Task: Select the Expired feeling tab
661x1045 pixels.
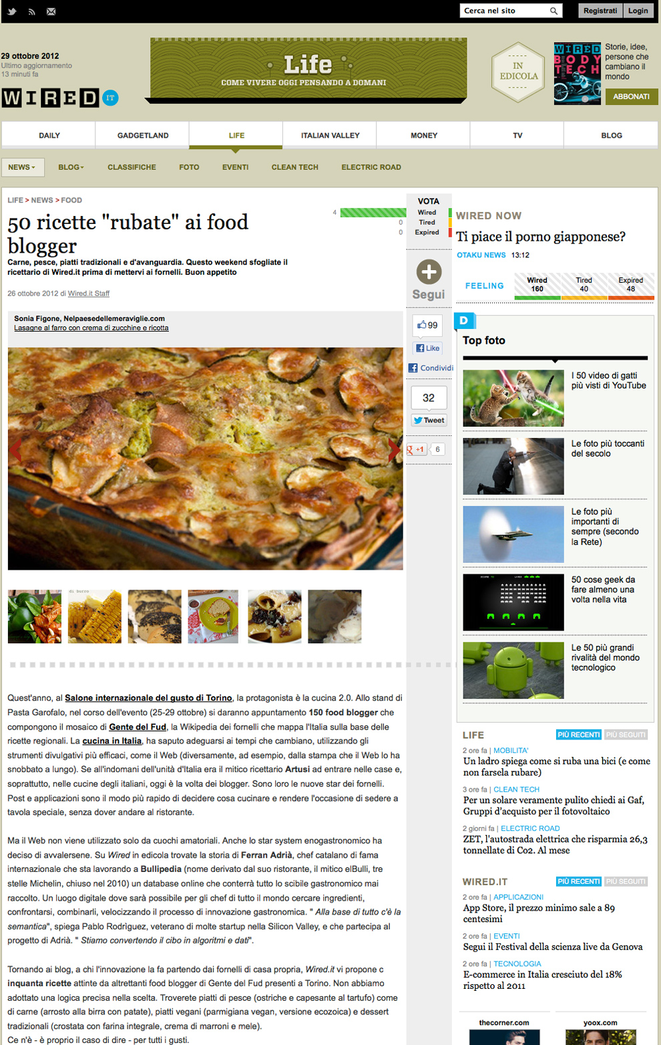Action: point(631,285)
